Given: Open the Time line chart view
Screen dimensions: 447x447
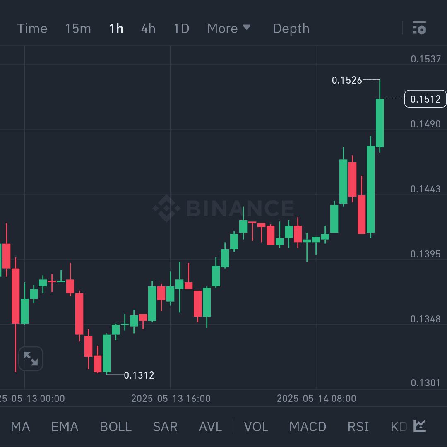Looking at the screenshot, I should [x=32, y=29].
